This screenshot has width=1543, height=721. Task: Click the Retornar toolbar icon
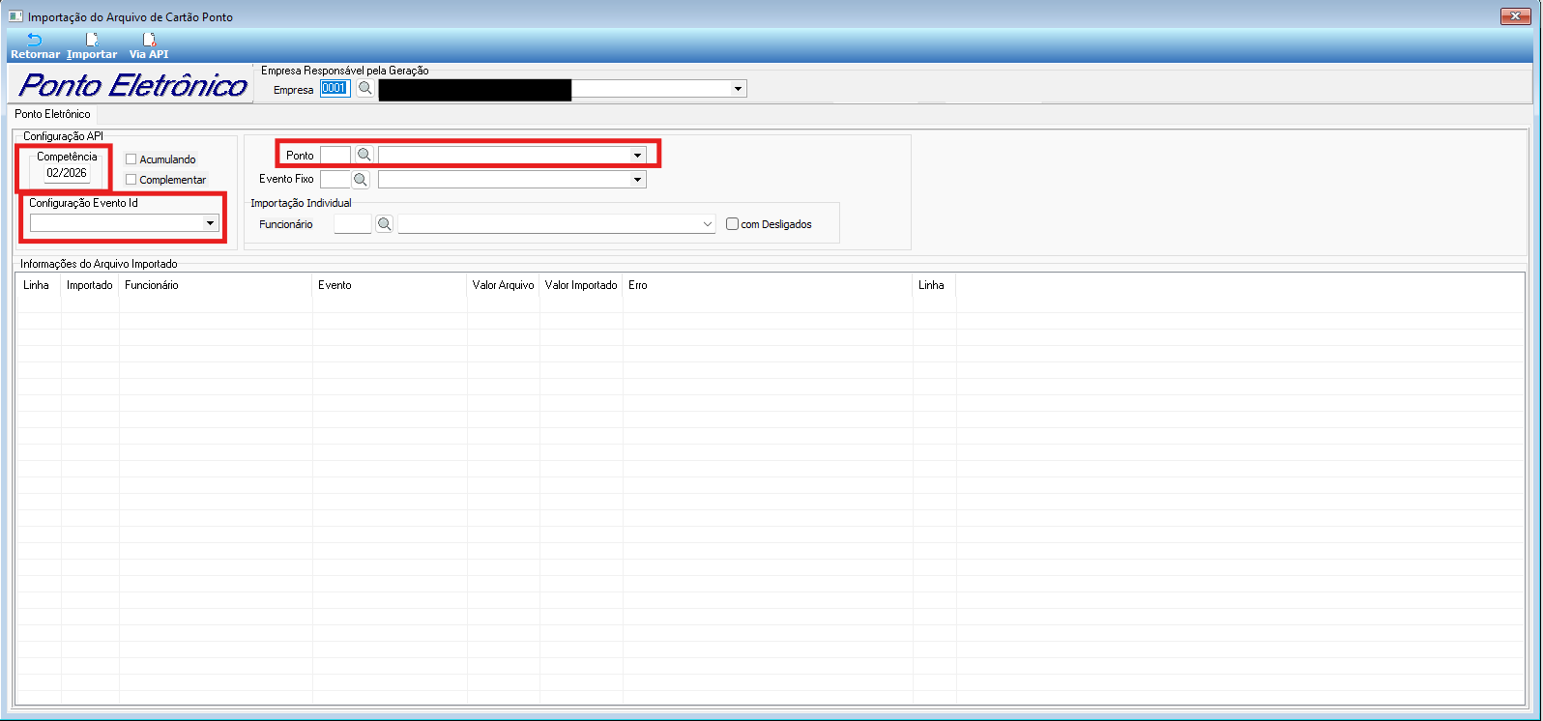pos(35,40)
